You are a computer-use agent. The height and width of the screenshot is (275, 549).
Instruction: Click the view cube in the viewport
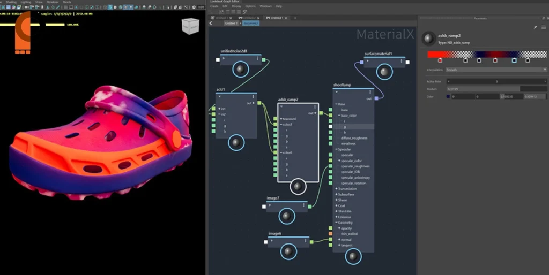pos(190,27)
